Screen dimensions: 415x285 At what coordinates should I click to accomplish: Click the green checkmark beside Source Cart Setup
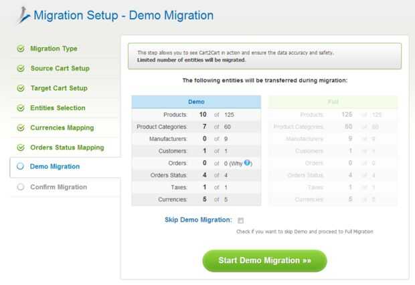click(x=20, y=69)
